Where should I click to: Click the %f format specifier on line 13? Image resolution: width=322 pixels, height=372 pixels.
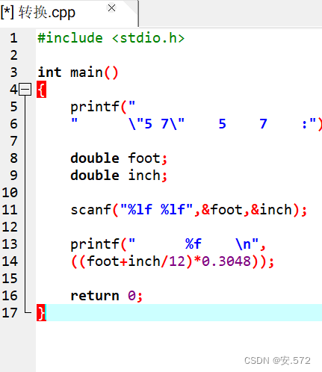tap(193, 244)
